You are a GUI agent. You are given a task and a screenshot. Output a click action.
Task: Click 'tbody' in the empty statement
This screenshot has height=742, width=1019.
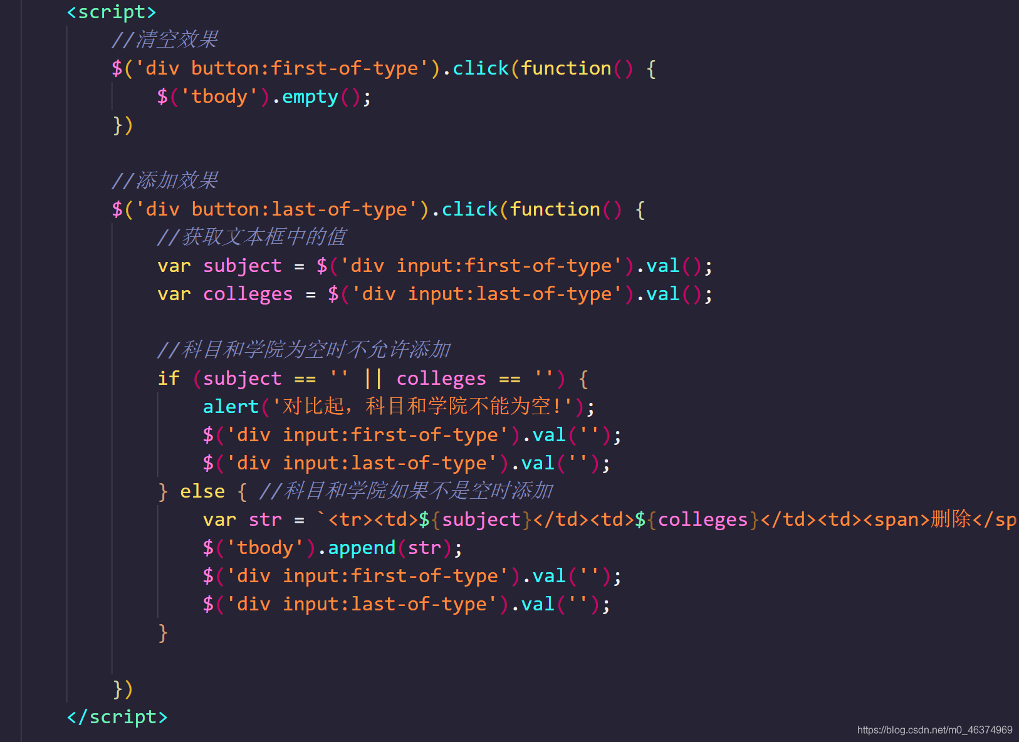[x=219, y=97]
